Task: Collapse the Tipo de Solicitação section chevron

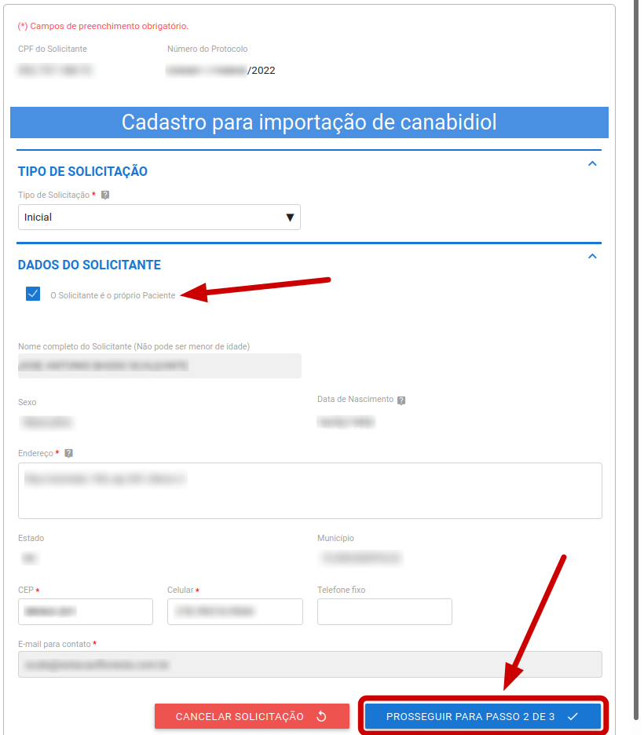Action: pos(592,163)
